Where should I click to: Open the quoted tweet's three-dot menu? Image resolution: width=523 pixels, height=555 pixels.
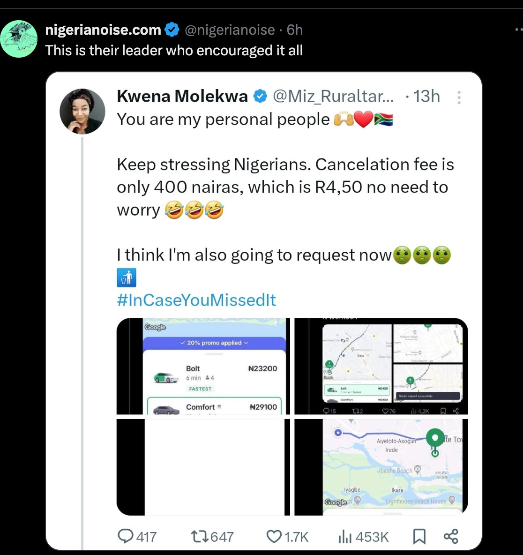459,97
